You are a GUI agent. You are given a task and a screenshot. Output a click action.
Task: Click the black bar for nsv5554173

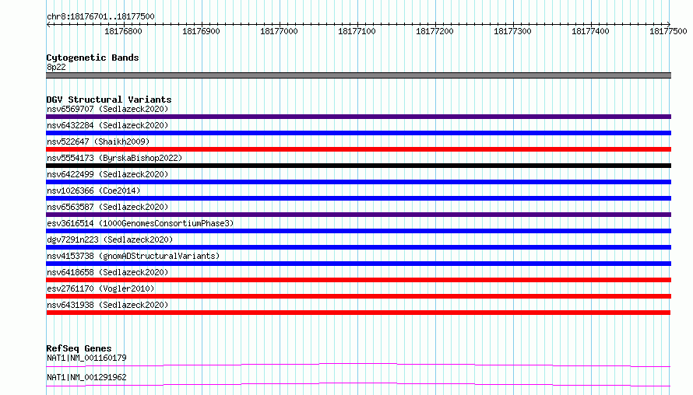(358, 166)
